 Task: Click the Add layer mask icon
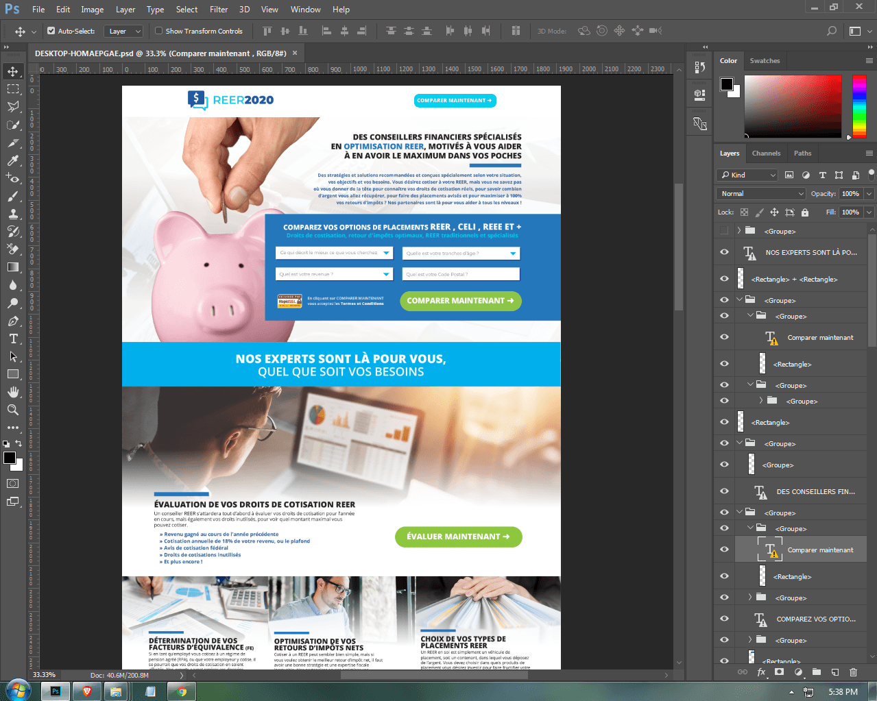[x=780, y=672]
